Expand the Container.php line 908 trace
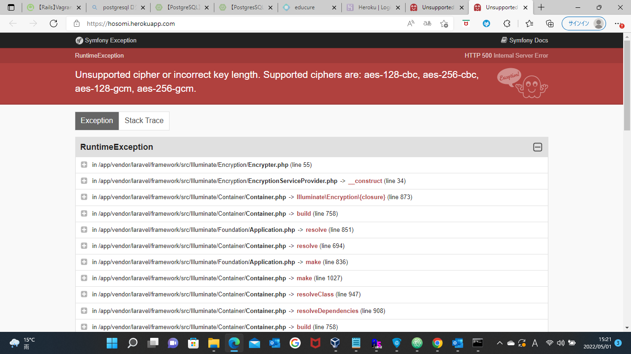 84,311
